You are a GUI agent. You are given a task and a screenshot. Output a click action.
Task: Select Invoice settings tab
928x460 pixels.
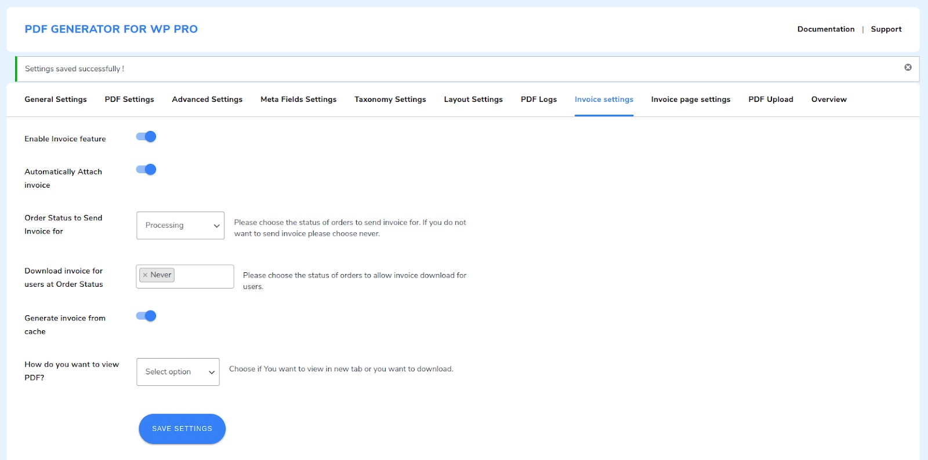604,100
